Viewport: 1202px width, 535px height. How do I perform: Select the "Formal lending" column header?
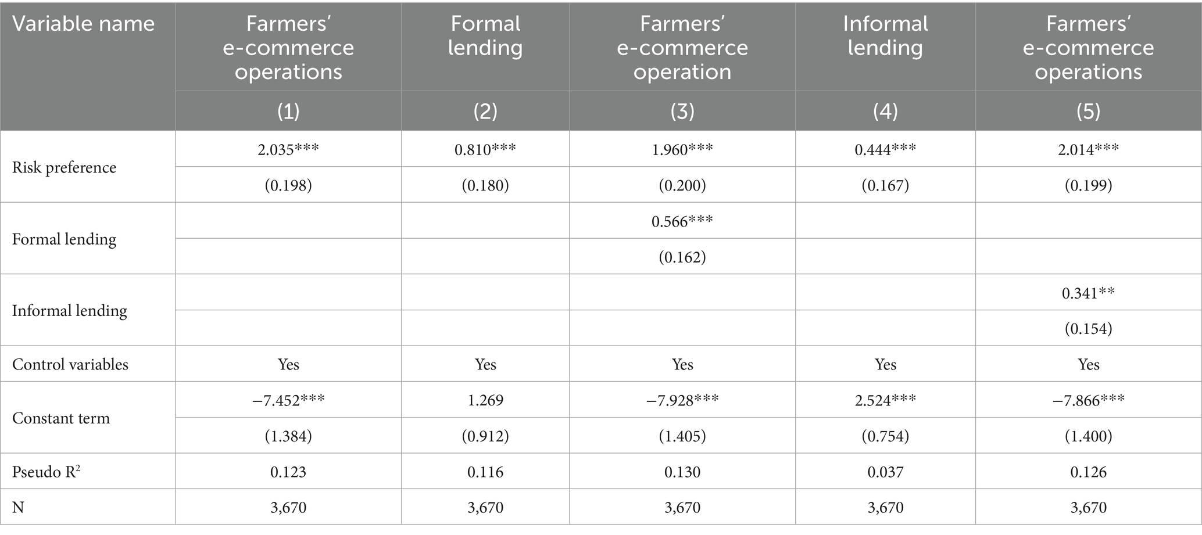pos(485,36)
